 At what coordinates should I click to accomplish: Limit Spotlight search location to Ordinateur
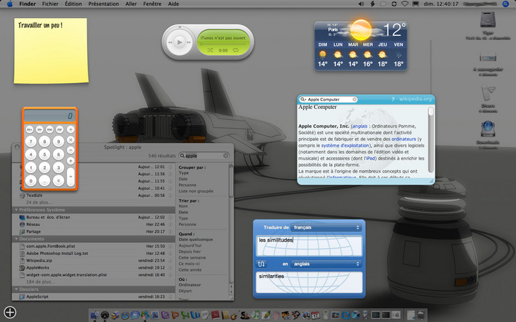click(x=190, y=285)
